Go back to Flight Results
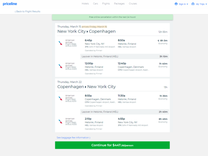 pyautogui.click(x=28, y=12)
